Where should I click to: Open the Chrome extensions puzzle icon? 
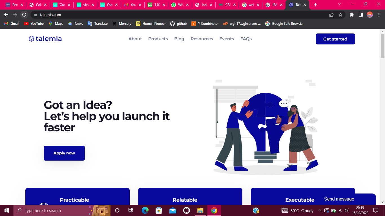[x=351, y=15]
